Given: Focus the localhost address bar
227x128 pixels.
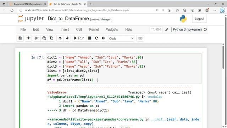Looking at the screenshot, I should 77,10.
